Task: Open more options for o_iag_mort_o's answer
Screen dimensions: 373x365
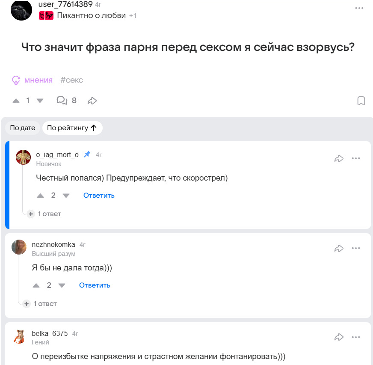Action: click(356, 158)
